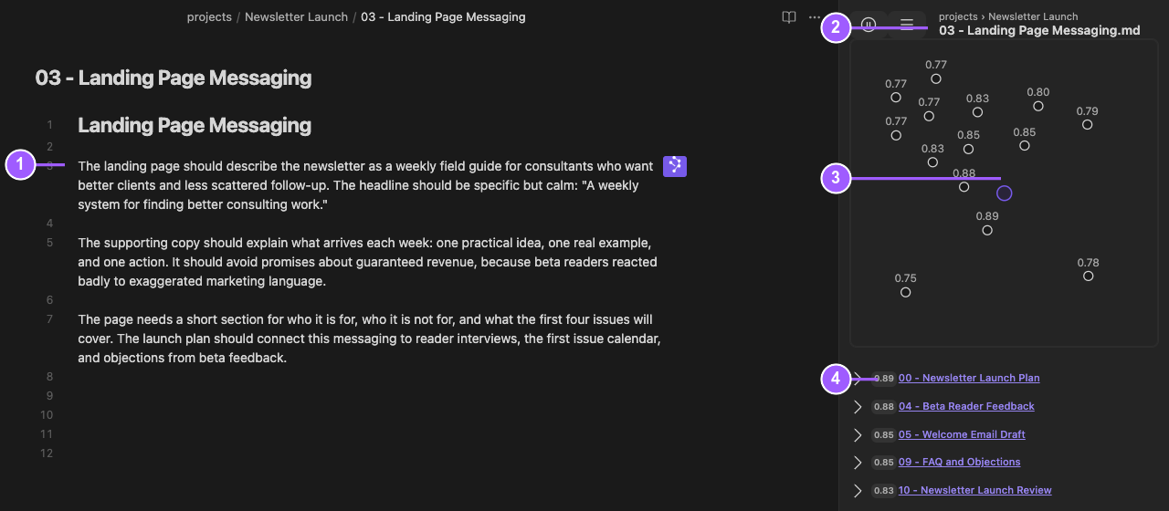This screenshot has height=511, width=1169.
Task: Switch to reading view with book icon
Action: (x=789, y=17)
